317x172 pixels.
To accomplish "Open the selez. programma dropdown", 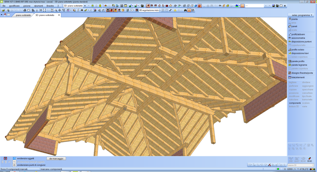I will [x=301, y=15].
